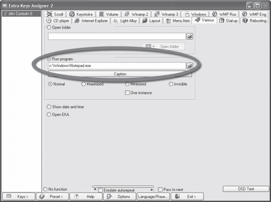Click the Caption button
Viewport: 271px width, 202px height.
click(120, 74)
